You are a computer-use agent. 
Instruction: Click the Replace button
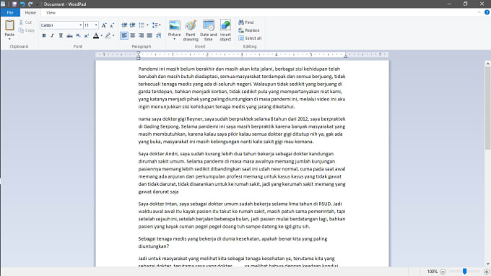(249, 30)
